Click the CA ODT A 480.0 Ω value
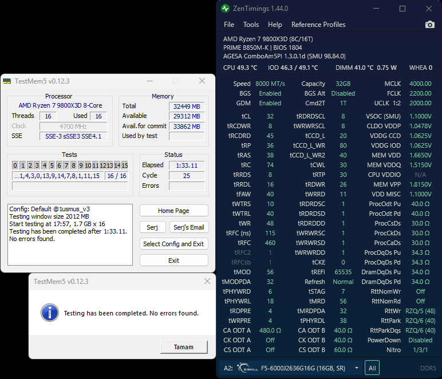 (270, 330)
